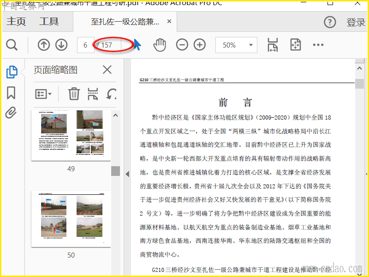Zoom out with the minus button
The width and height of the screenshot is (369, 277).
(x=182, y=45)
